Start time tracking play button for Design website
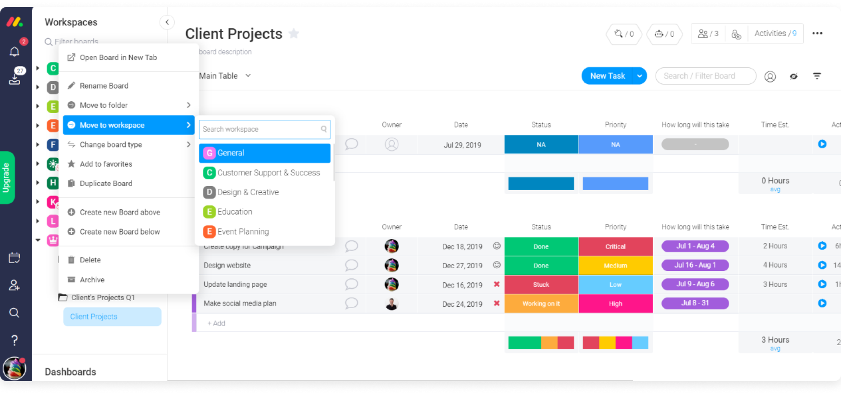 [822, 265]
